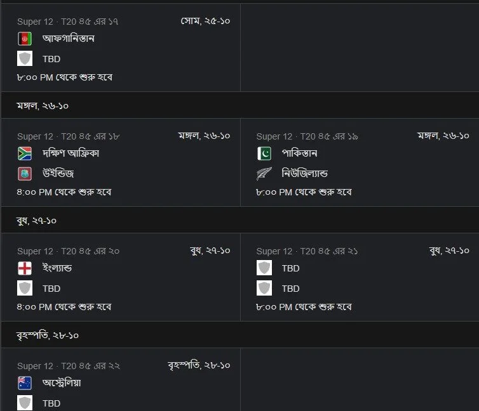Click first TBD shield in match 21

tap(264, 268)
